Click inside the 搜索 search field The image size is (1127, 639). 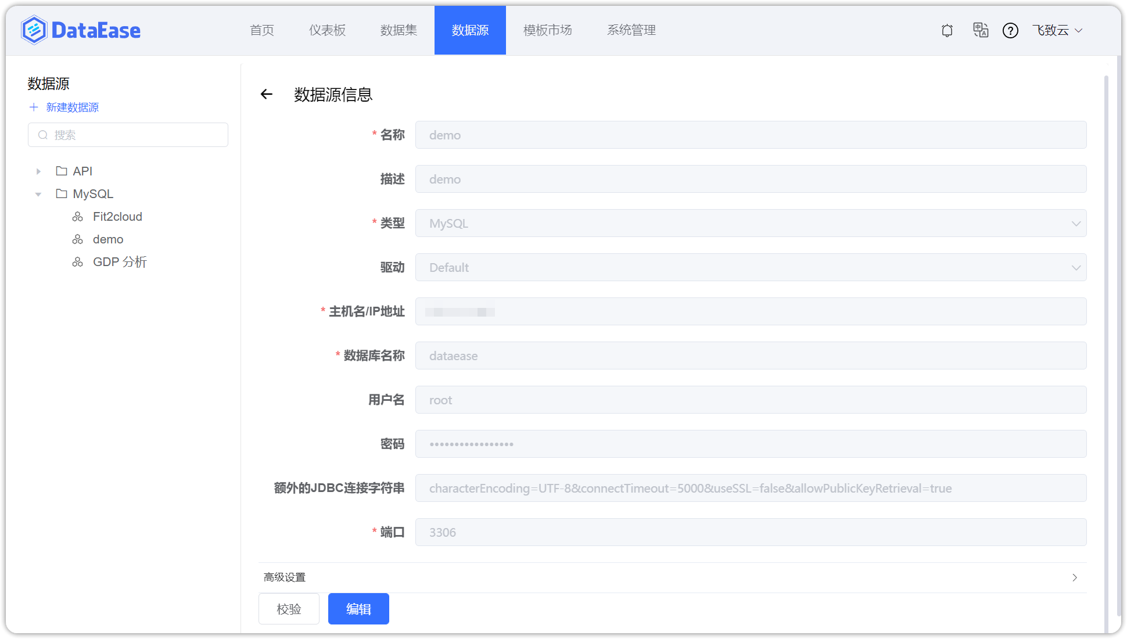pos(128,134)
